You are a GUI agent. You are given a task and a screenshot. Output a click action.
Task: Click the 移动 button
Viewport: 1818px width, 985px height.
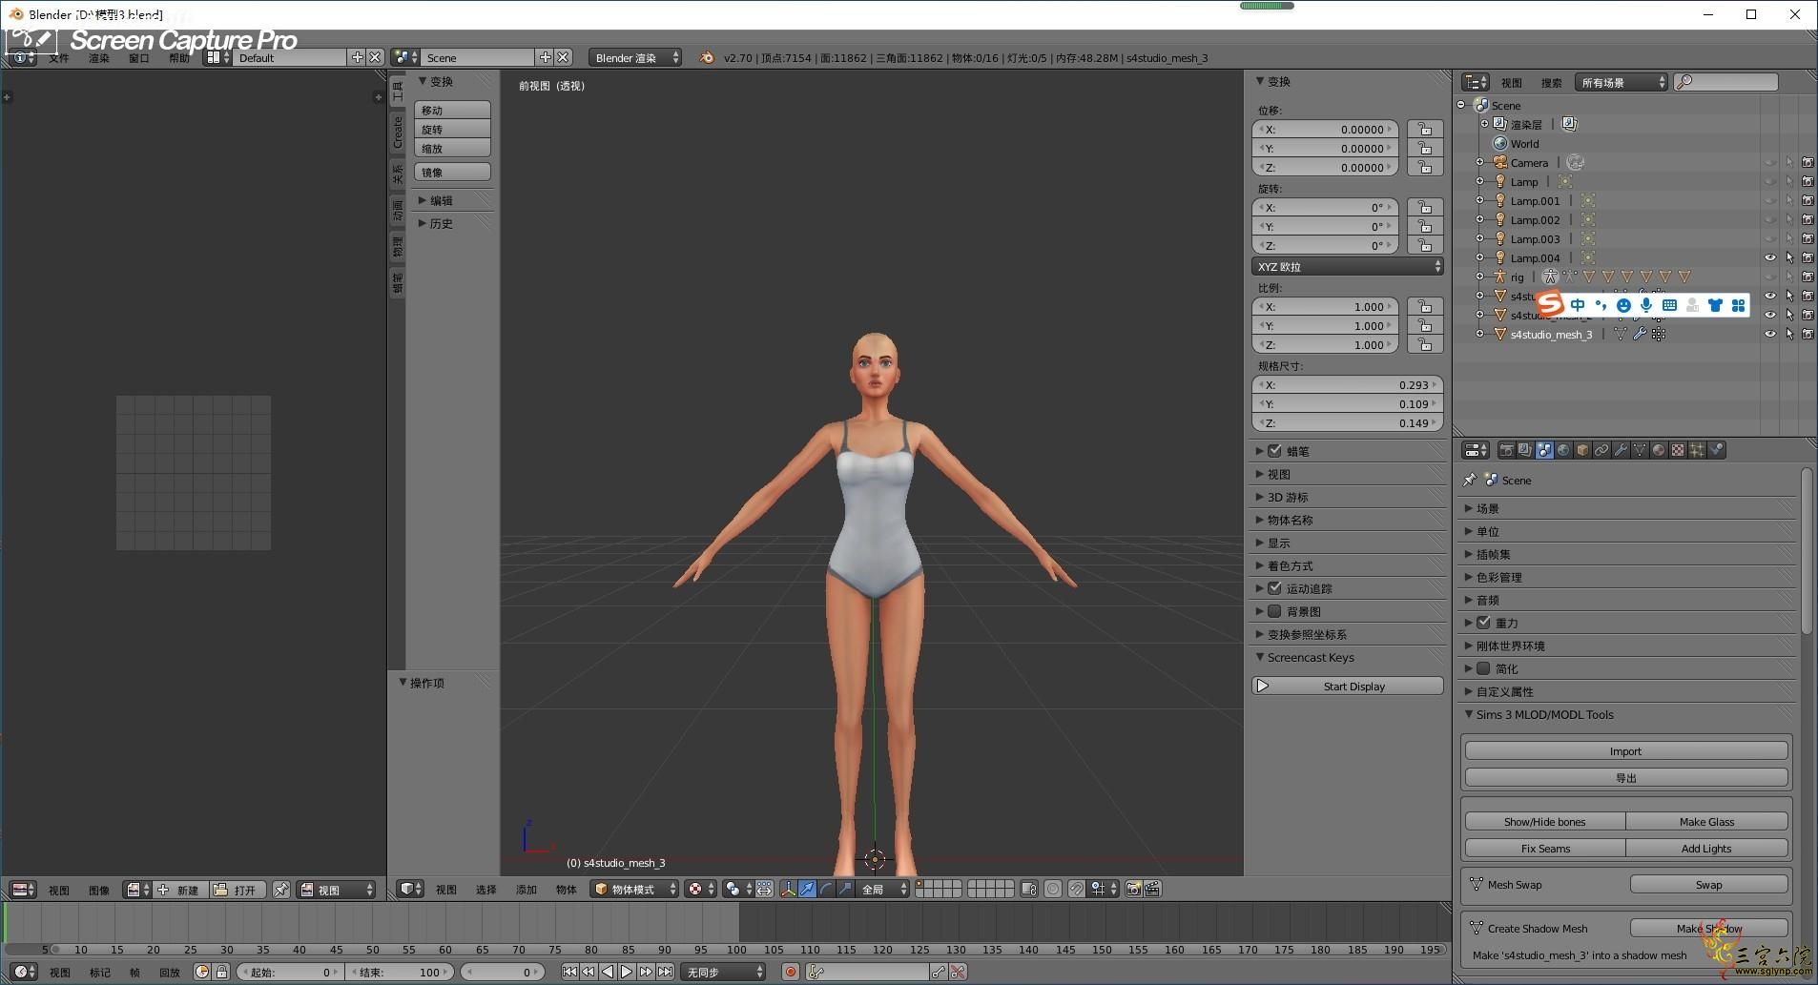click(452, 110)
